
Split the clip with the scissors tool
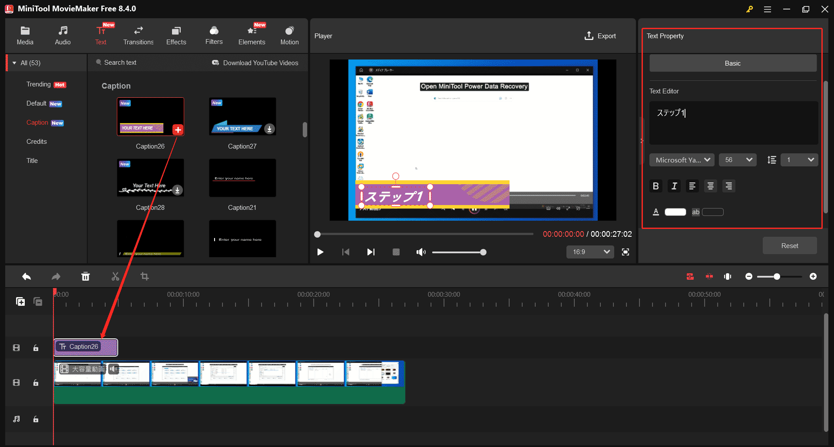(115, 276)
